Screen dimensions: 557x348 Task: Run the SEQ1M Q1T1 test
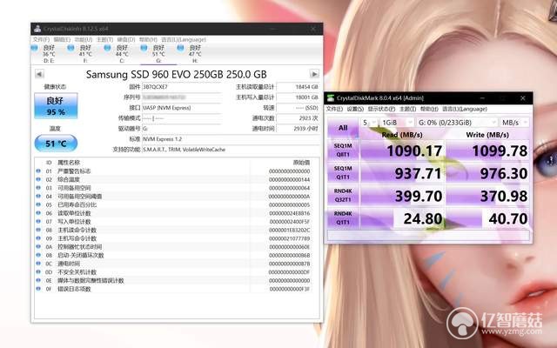(343, 172)
